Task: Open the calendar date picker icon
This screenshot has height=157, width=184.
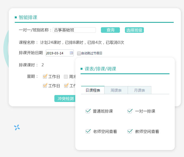Action: pyautogui.click(x=71, y=53)
